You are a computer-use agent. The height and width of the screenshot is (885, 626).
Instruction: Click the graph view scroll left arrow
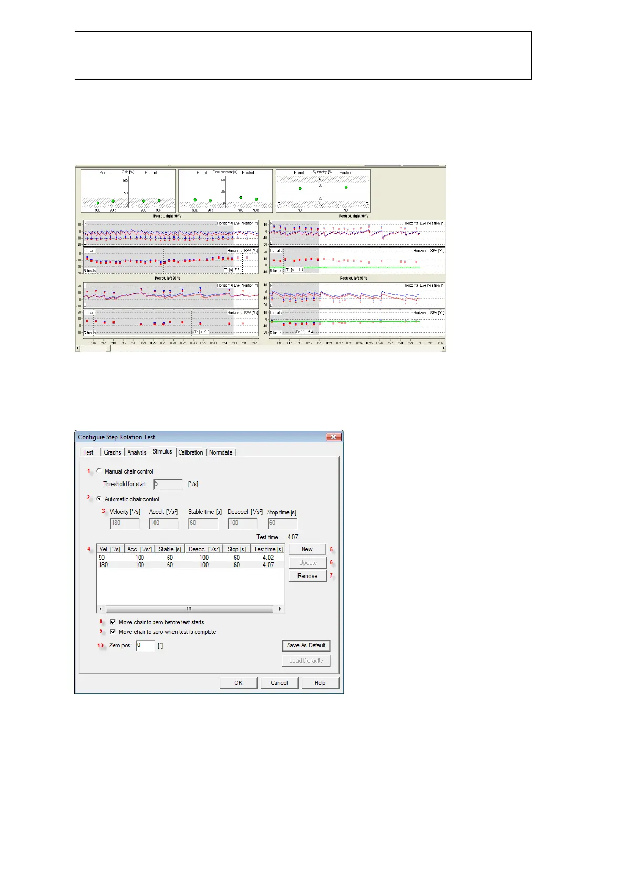pyautogui.click(x=78, y=348)
